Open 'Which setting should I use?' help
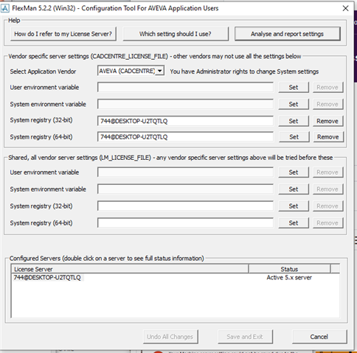 (x=176, y=34)
